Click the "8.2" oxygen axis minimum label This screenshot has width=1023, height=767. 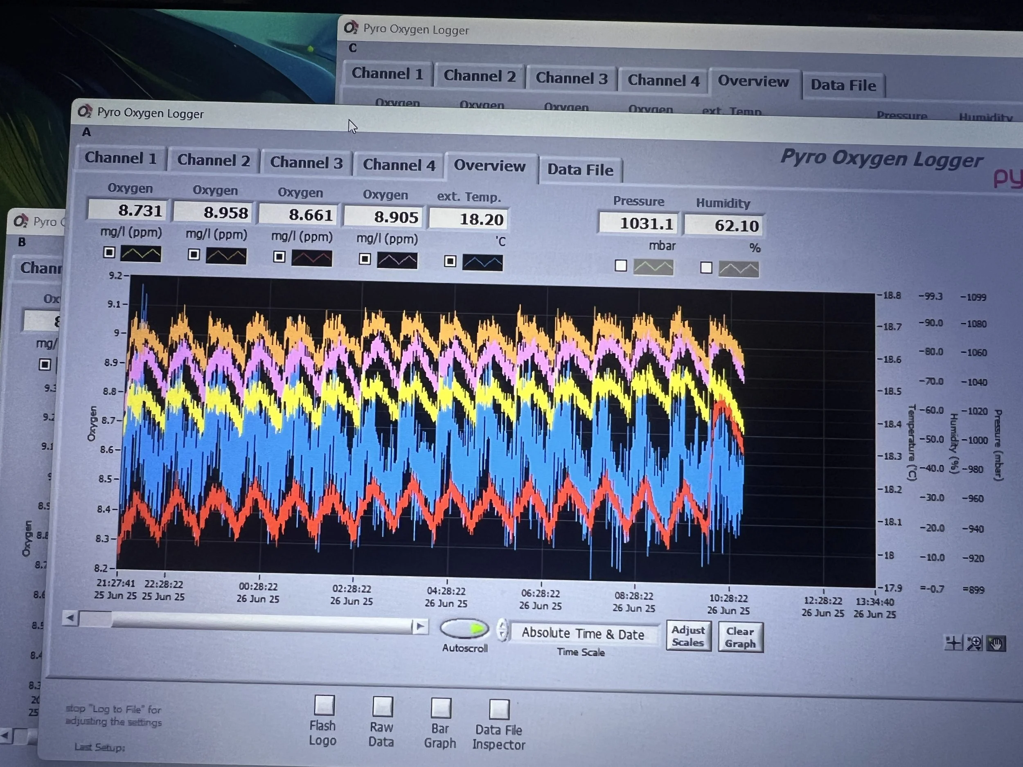pyautogui.click(x=101, y=568)
